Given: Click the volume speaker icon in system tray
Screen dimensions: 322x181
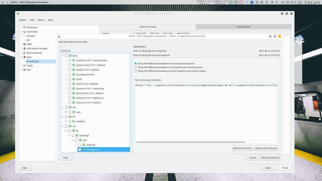Looking at the screenshot, I should pos(262,2).
